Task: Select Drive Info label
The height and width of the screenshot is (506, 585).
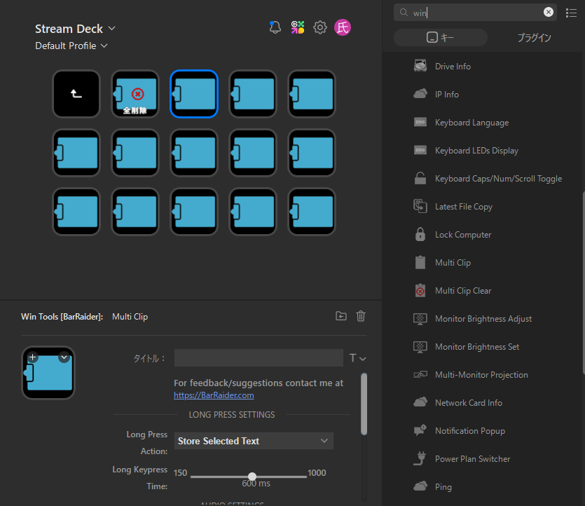Action: tap(453, 67)
